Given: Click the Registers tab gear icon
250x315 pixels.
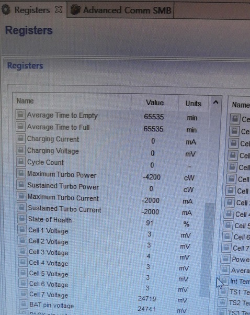Looking at the screenshot, I should tap(6, 9).
